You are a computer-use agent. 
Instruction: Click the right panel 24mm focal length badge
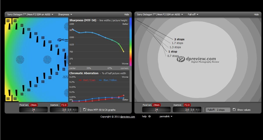156,105
